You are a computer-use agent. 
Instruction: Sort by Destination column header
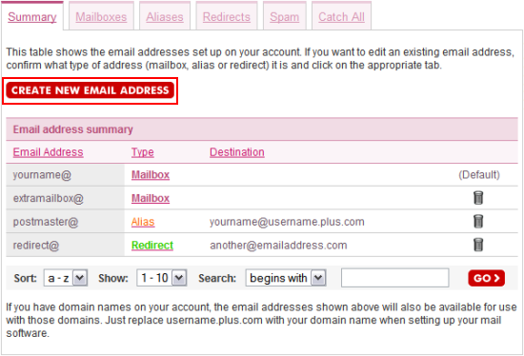pos(237,152)
